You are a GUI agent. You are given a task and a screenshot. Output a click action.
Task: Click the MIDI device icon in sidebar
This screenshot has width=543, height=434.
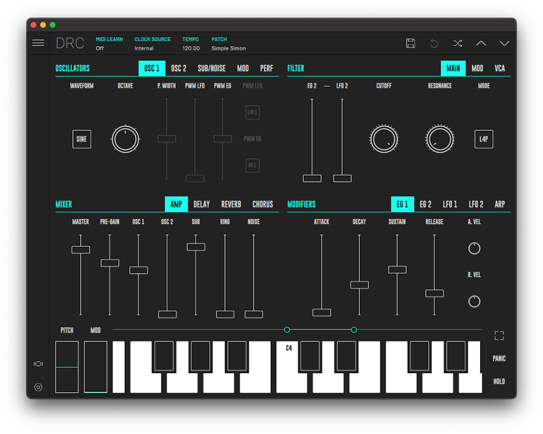[x=38, y=363]
